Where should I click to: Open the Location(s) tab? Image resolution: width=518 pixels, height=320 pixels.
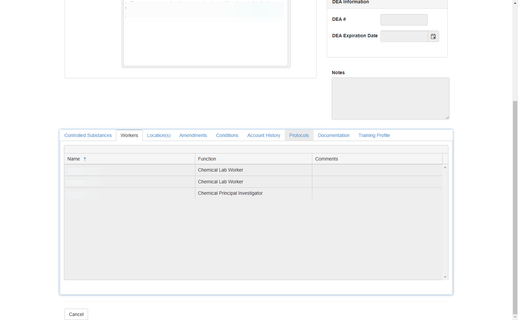pos(159,135)
